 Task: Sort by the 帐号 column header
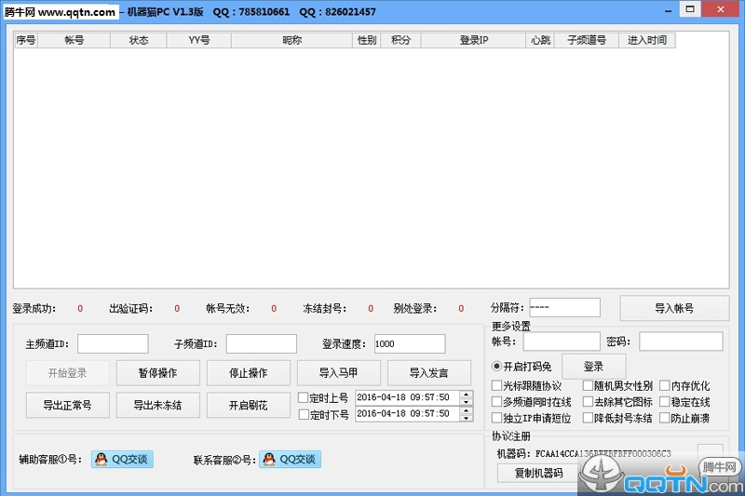pos(74,41)
